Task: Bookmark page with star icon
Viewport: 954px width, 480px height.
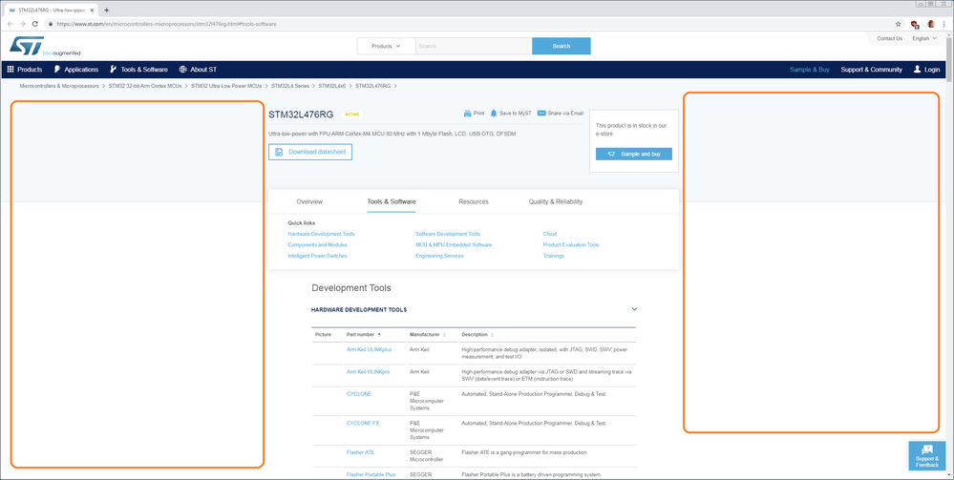Action: click(898, 24)
